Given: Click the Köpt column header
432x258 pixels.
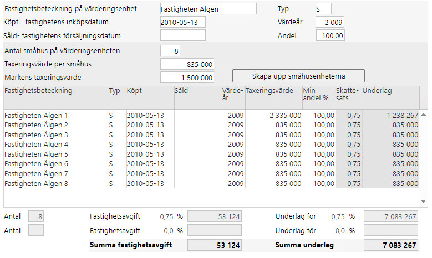Looking at the screenshot, I should [x=150, y=97].
